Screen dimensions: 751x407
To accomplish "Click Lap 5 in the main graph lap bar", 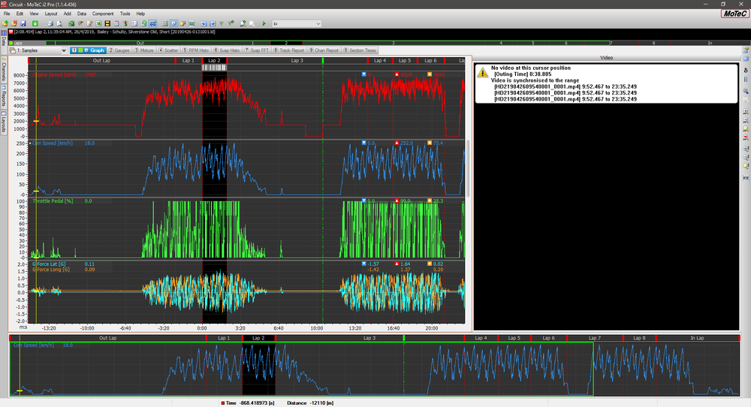I will pyautogui.click(x=405, y=61).
